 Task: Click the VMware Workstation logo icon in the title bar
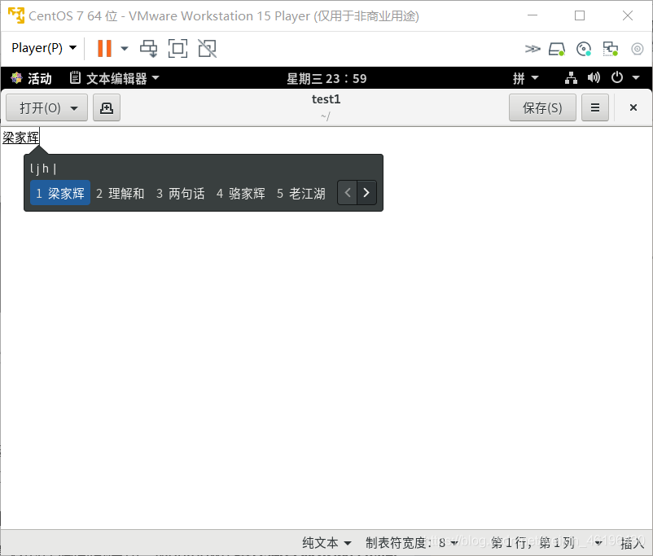(16, 15)
